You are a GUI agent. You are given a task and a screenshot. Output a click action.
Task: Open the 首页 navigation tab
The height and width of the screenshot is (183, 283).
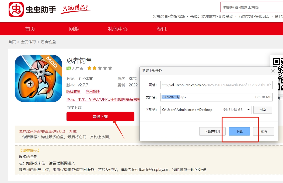click(x=30, y=29)
